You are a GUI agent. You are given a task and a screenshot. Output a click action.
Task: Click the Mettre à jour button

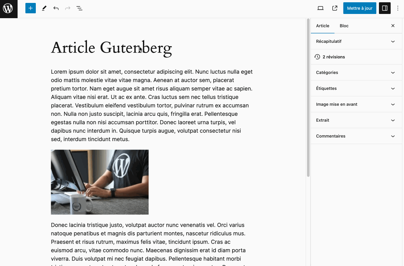point(359,8)
